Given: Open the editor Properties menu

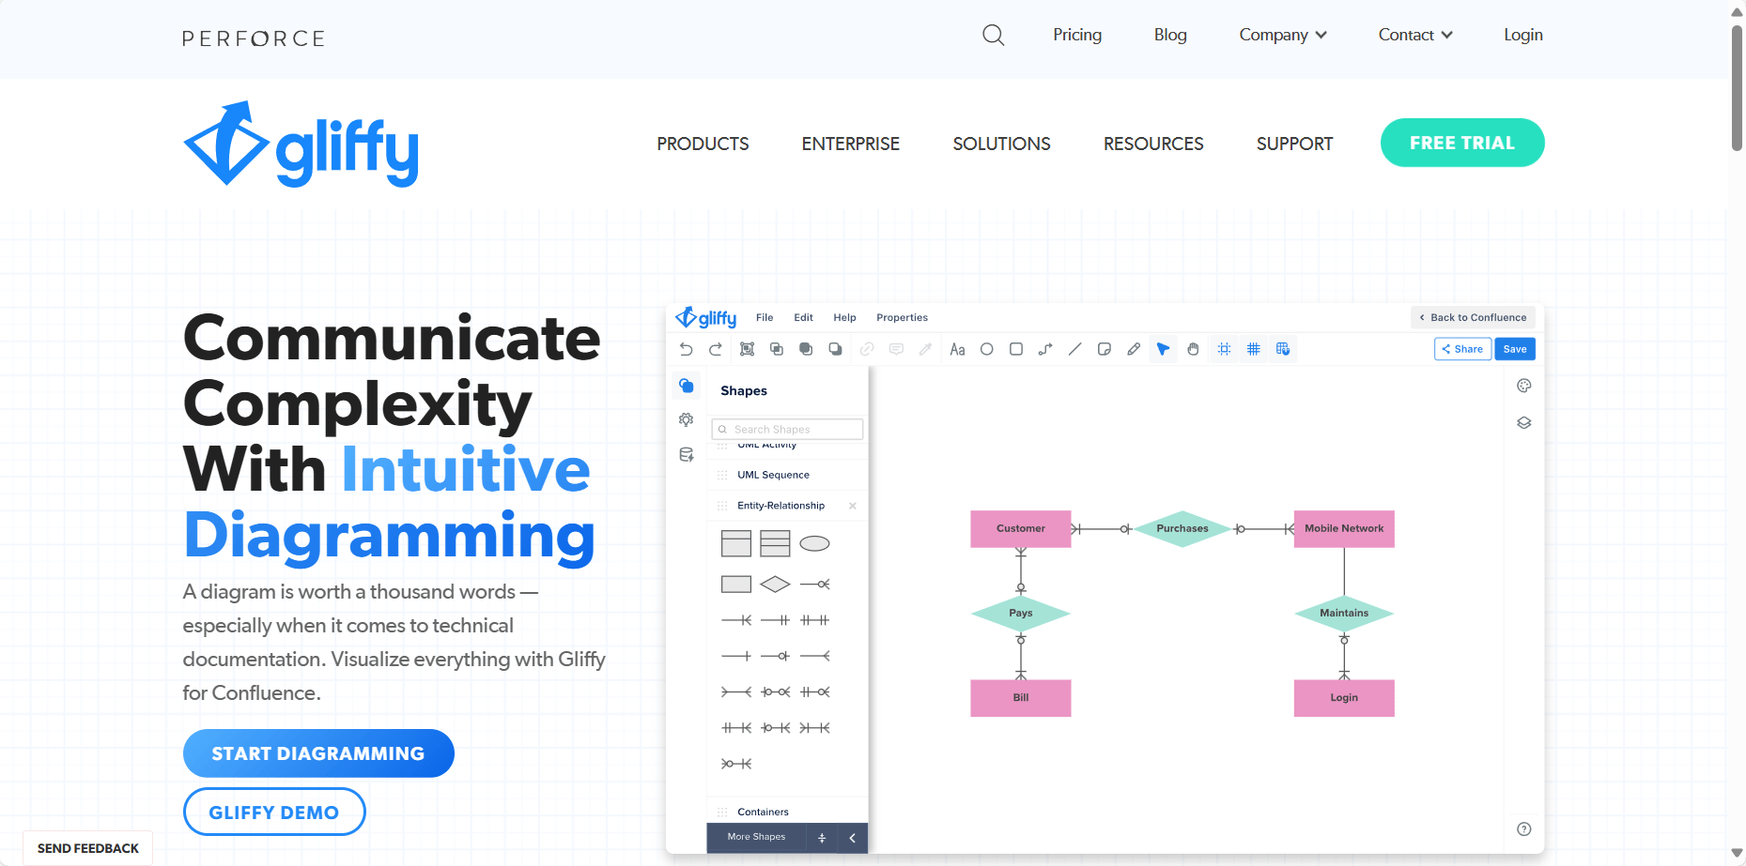Looking at the screenshot, I should click(902, 317).
